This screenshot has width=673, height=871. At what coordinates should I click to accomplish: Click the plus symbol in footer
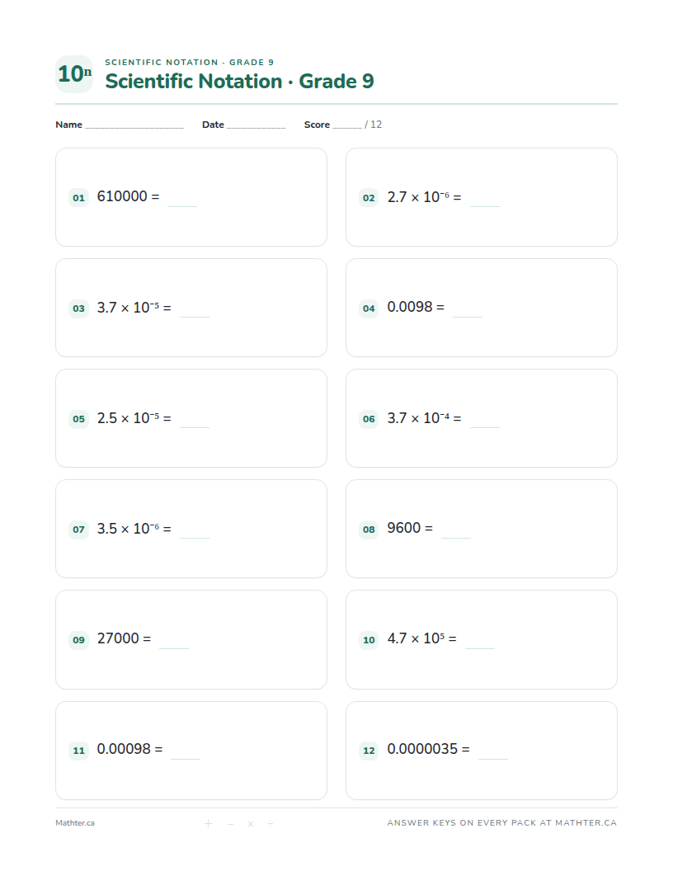208,824
